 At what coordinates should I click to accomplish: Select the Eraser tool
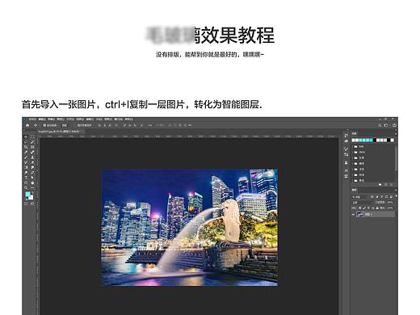click(x=32, y=162)
